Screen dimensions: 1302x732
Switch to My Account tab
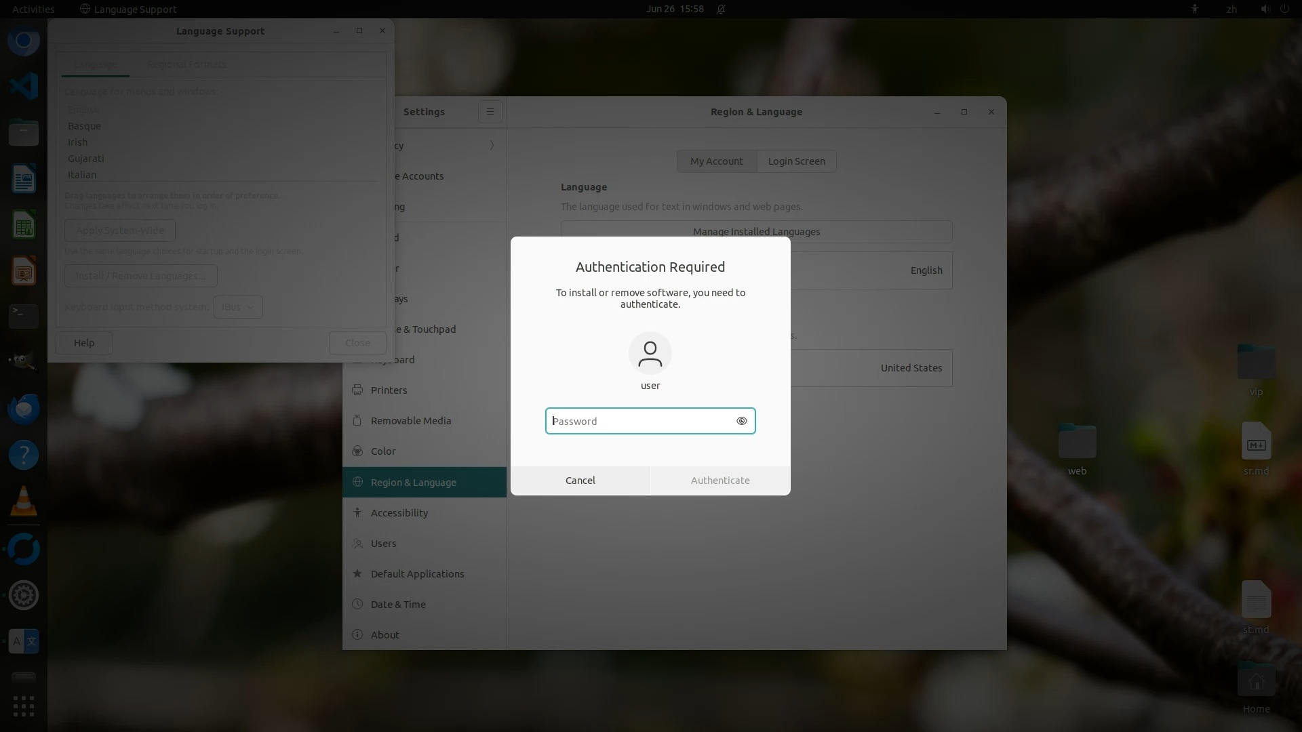[x=716, y=161]
